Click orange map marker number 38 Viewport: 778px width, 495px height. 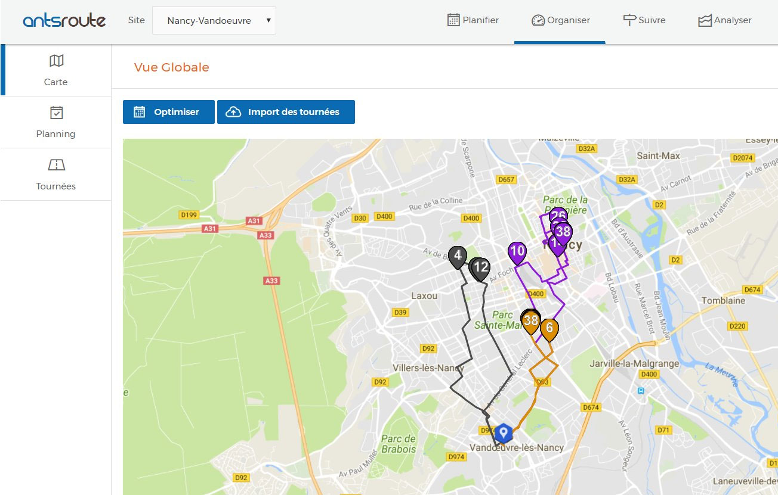click(x=530, y=322)
